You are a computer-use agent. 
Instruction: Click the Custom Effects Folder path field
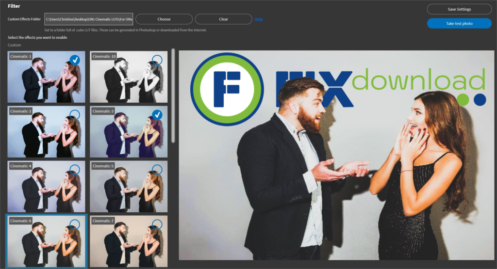pos(88,19)
